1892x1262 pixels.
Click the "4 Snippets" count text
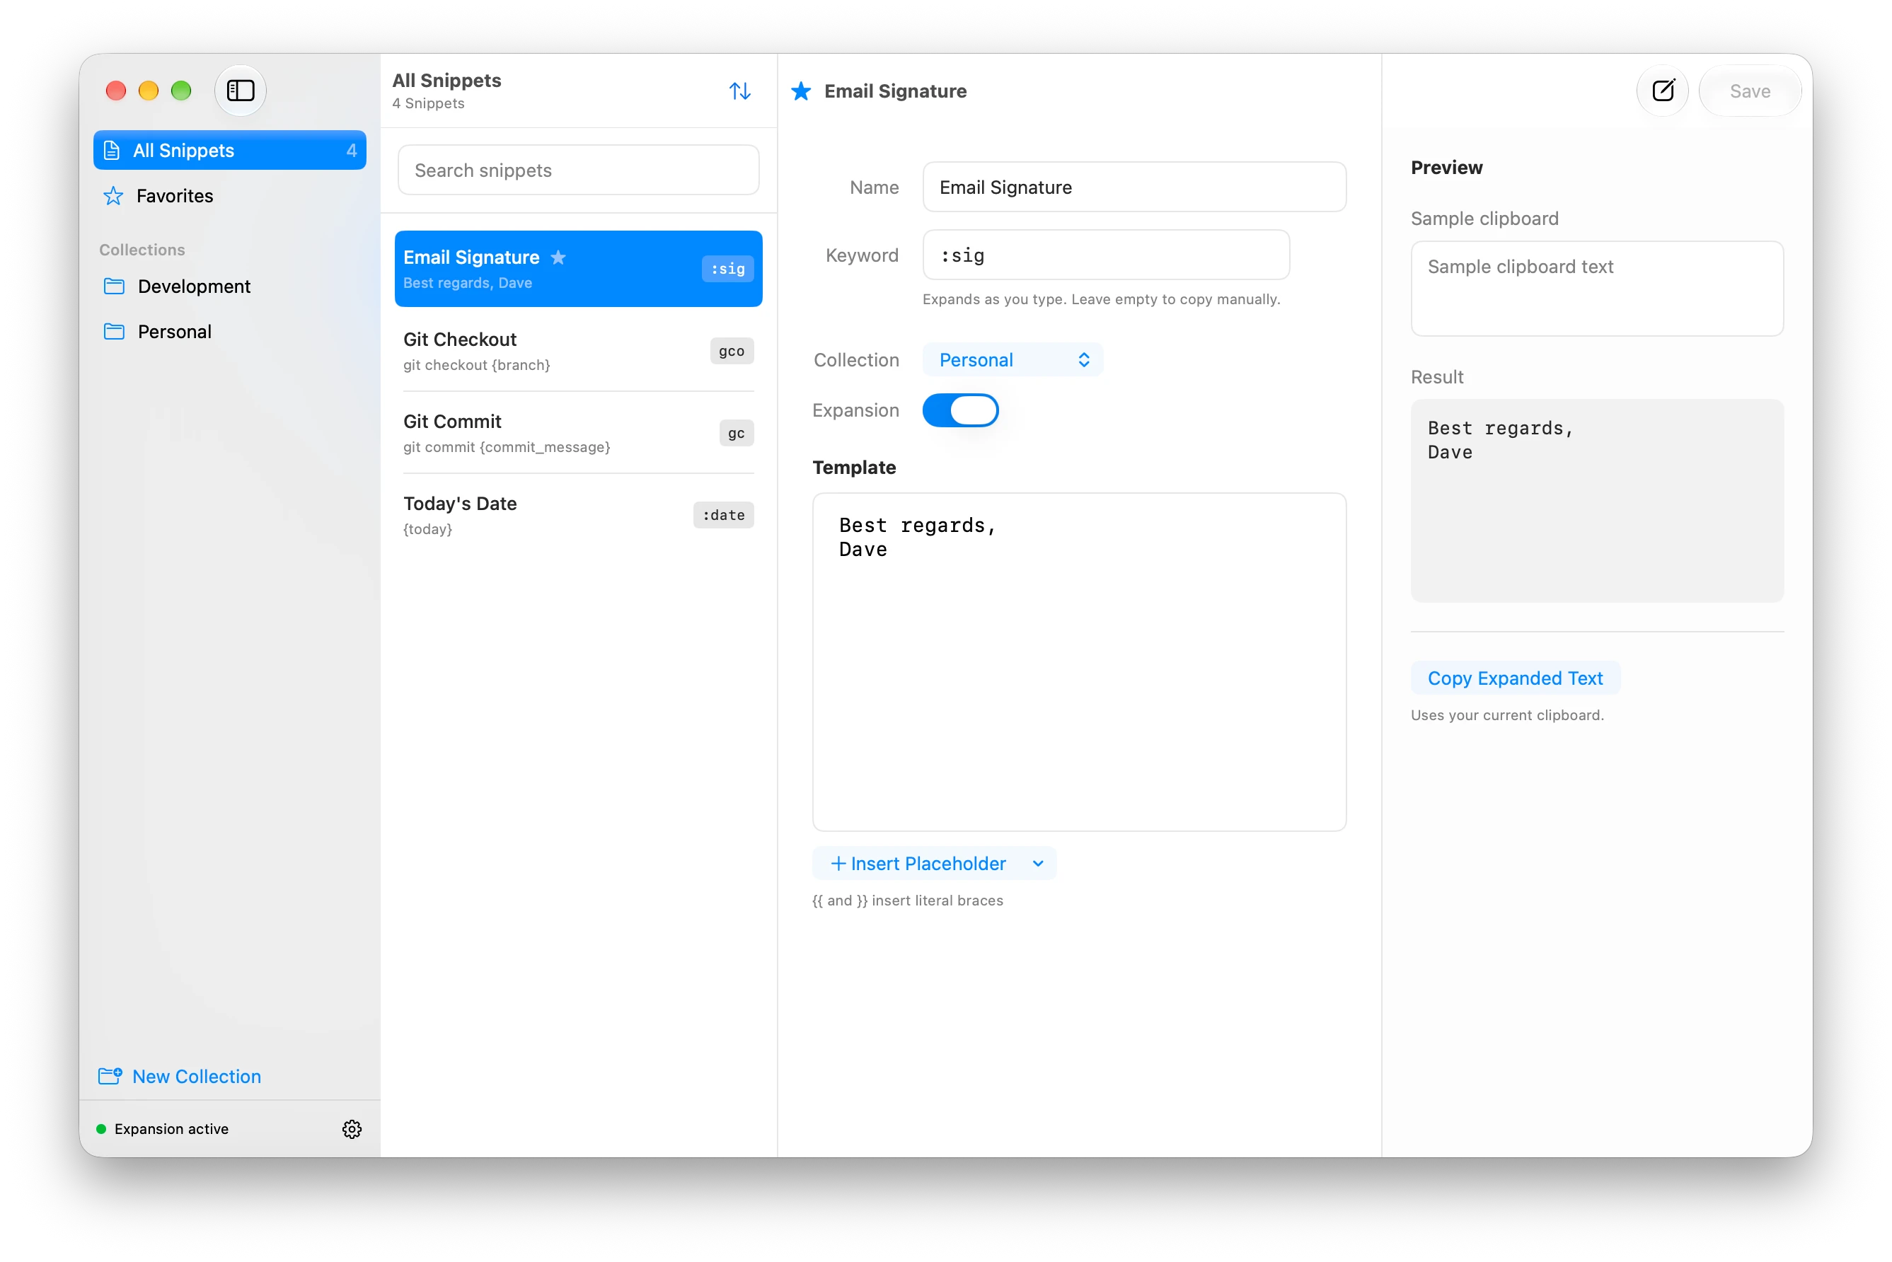click(428, 103)
